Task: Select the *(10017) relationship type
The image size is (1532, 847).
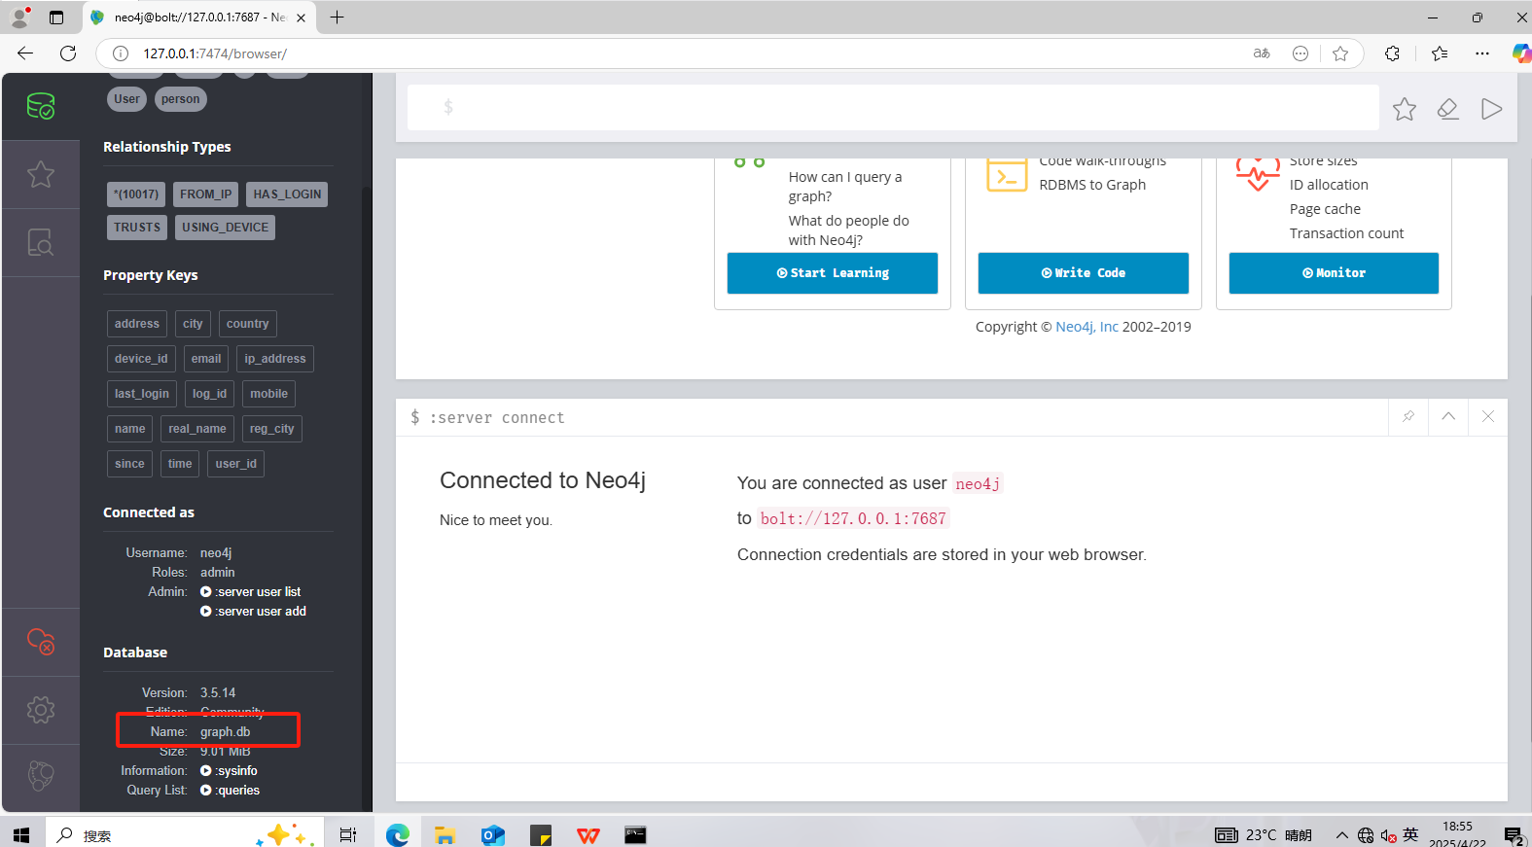Action: (x=136, y=194)
